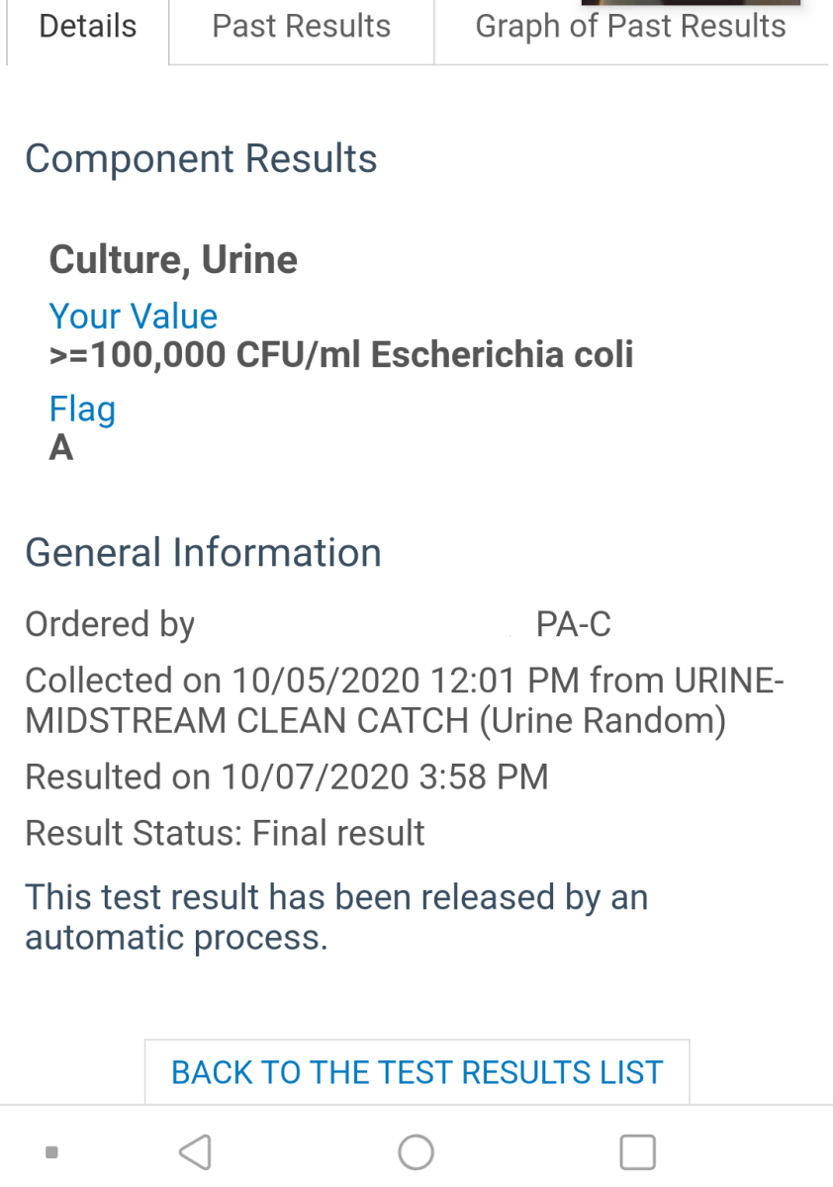
Task: Open recent apps with the square icon
Action: point(637,1151)
